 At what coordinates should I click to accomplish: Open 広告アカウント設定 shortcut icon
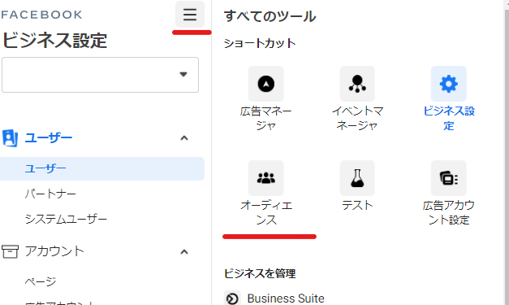449,178
